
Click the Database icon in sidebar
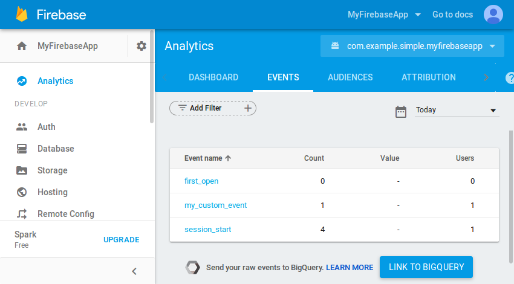click(x=22, y=149)
